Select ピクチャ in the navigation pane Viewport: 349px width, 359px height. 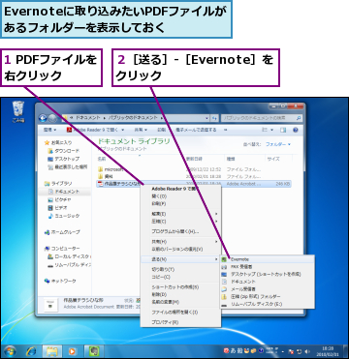(x=60, y=199)
